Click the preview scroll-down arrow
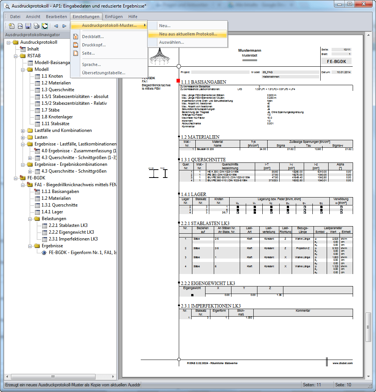The image size is (376, 392). pyautogui.click(x=368, y=377)
